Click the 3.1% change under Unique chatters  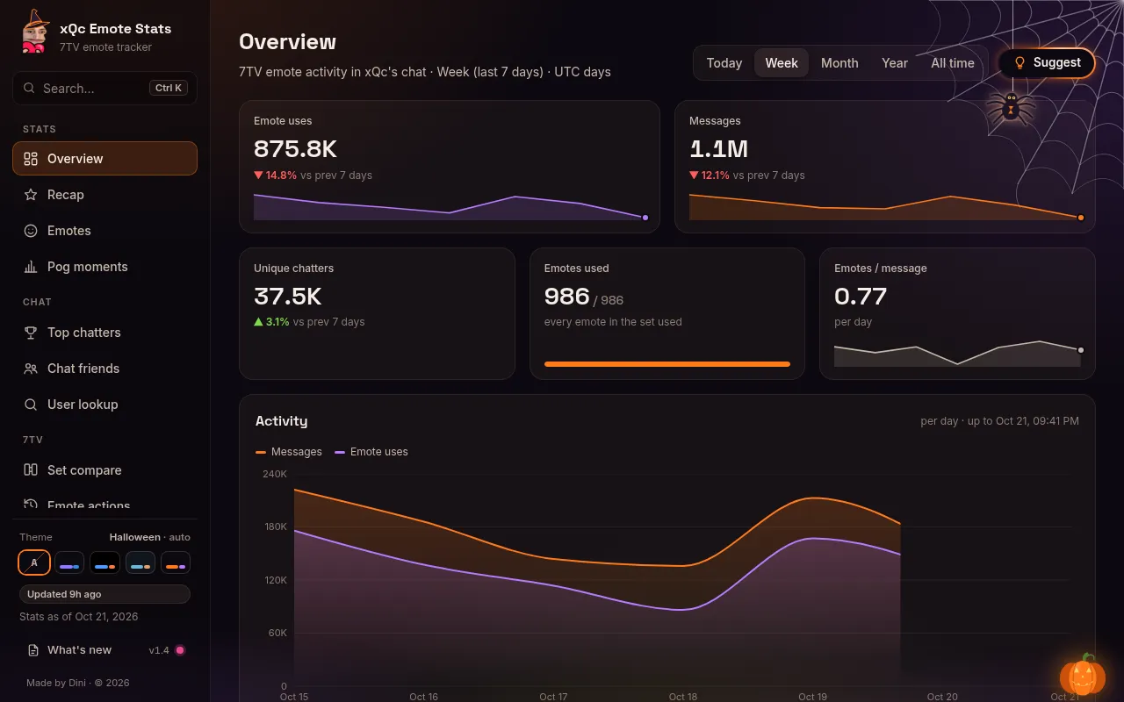[272, 322]
